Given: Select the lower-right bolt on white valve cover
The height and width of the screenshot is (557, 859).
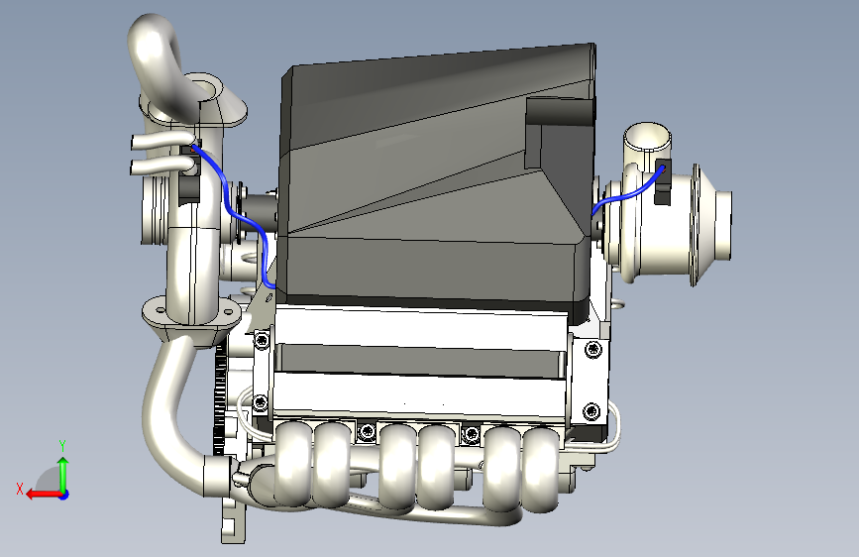Looking at the screenshot, I should (x=591, y=409).
